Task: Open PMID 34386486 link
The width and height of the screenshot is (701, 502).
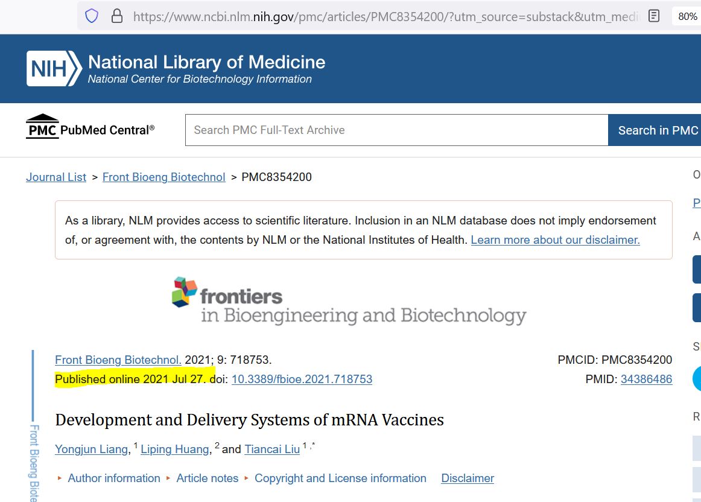Action: pyautogui.click(x=646, y=379)
